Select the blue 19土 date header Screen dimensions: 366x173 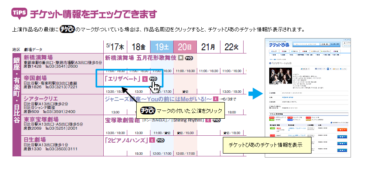coord(162,47)
